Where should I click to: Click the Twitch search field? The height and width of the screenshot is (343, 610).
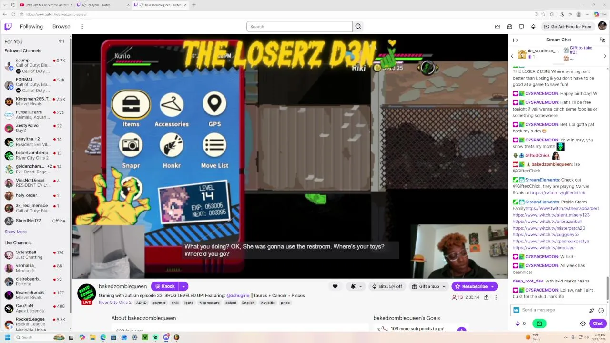point(299,27)
